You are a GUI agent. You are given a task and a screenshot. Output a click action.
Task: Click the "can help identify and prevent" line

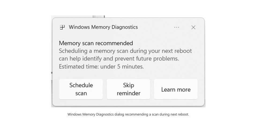119,59
